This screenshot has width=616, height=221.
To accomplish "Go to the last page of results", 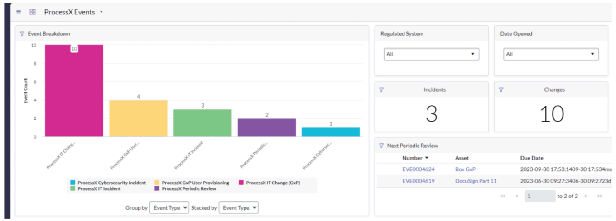I will (x=600, y=196).
